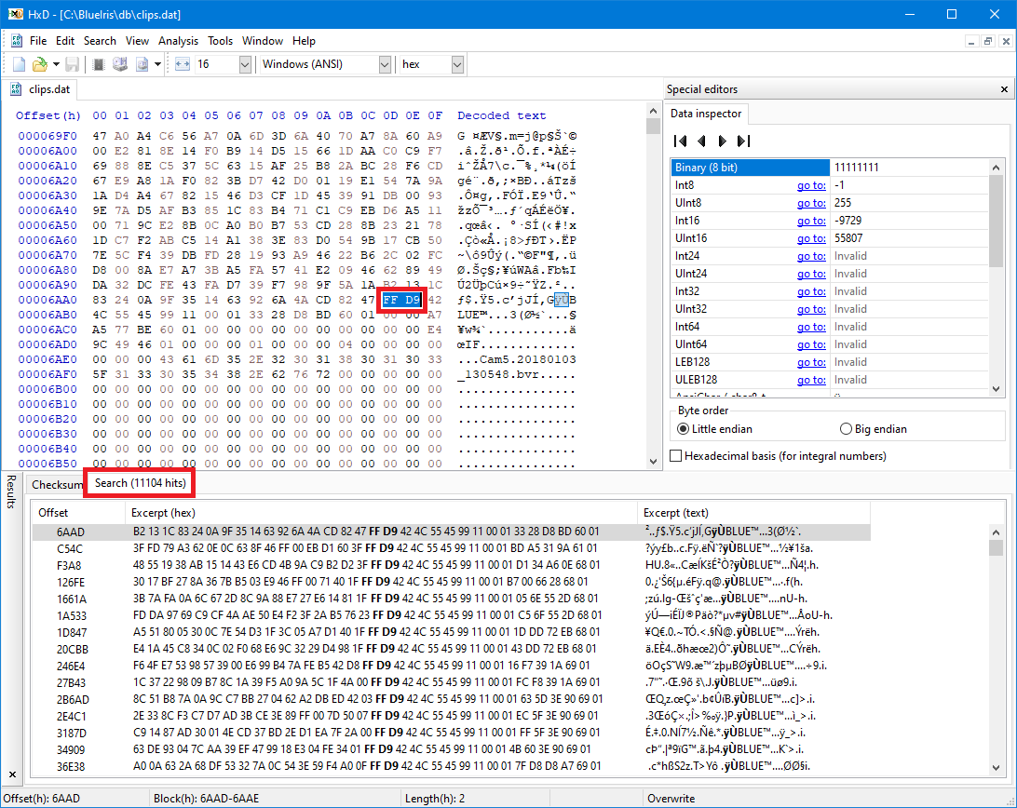Screen dimensions: 1017x808
Task: Select the Data inspector tab
Action: click(x=706, y=114)
